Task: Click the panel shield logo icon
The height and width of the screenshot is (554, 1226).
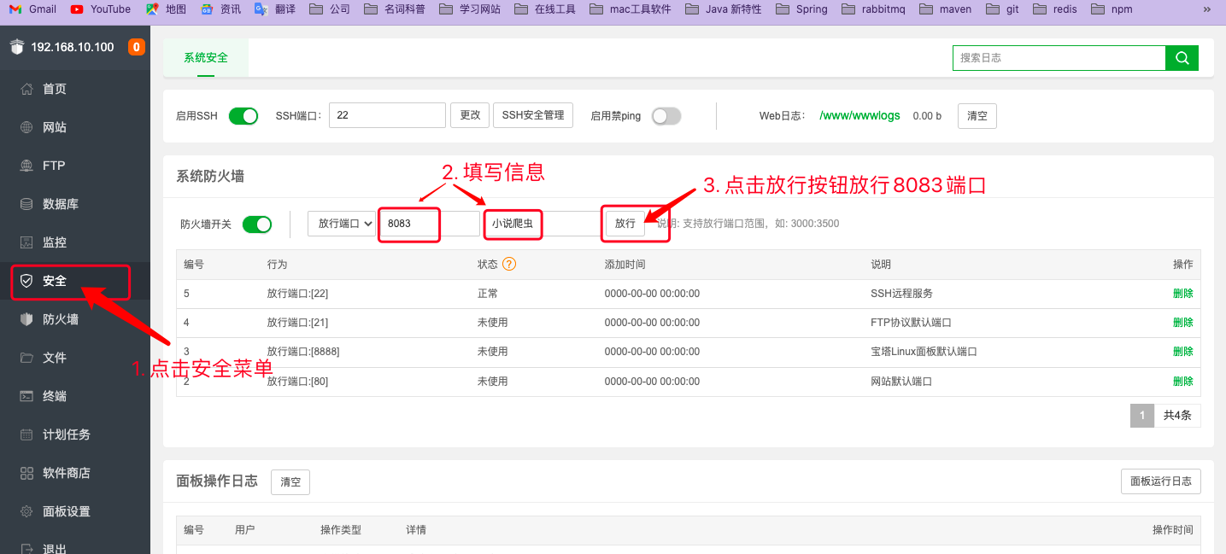Action: tap(17, 47)
